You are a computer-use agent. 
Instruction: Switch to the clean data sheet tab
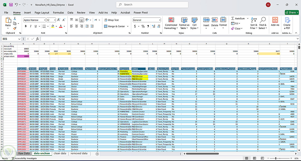60,153
